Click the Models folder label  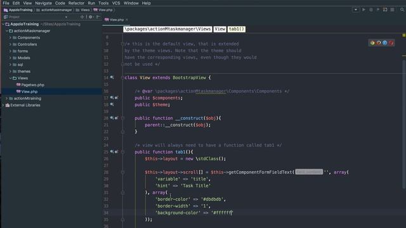(24, 58)
